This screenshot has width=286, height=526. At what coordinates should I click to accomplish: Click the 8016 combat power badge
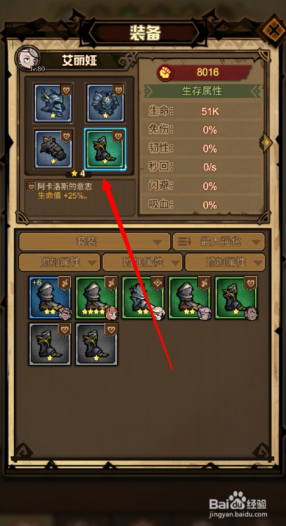(x=204, y=72)
